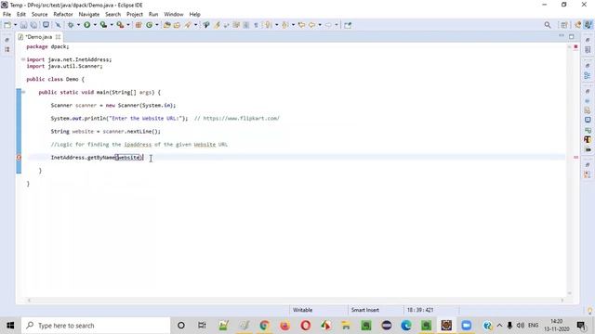Click the error marker beside the InetAddress line
Viewport: 595px width, 334px height.
coord(19,158)
